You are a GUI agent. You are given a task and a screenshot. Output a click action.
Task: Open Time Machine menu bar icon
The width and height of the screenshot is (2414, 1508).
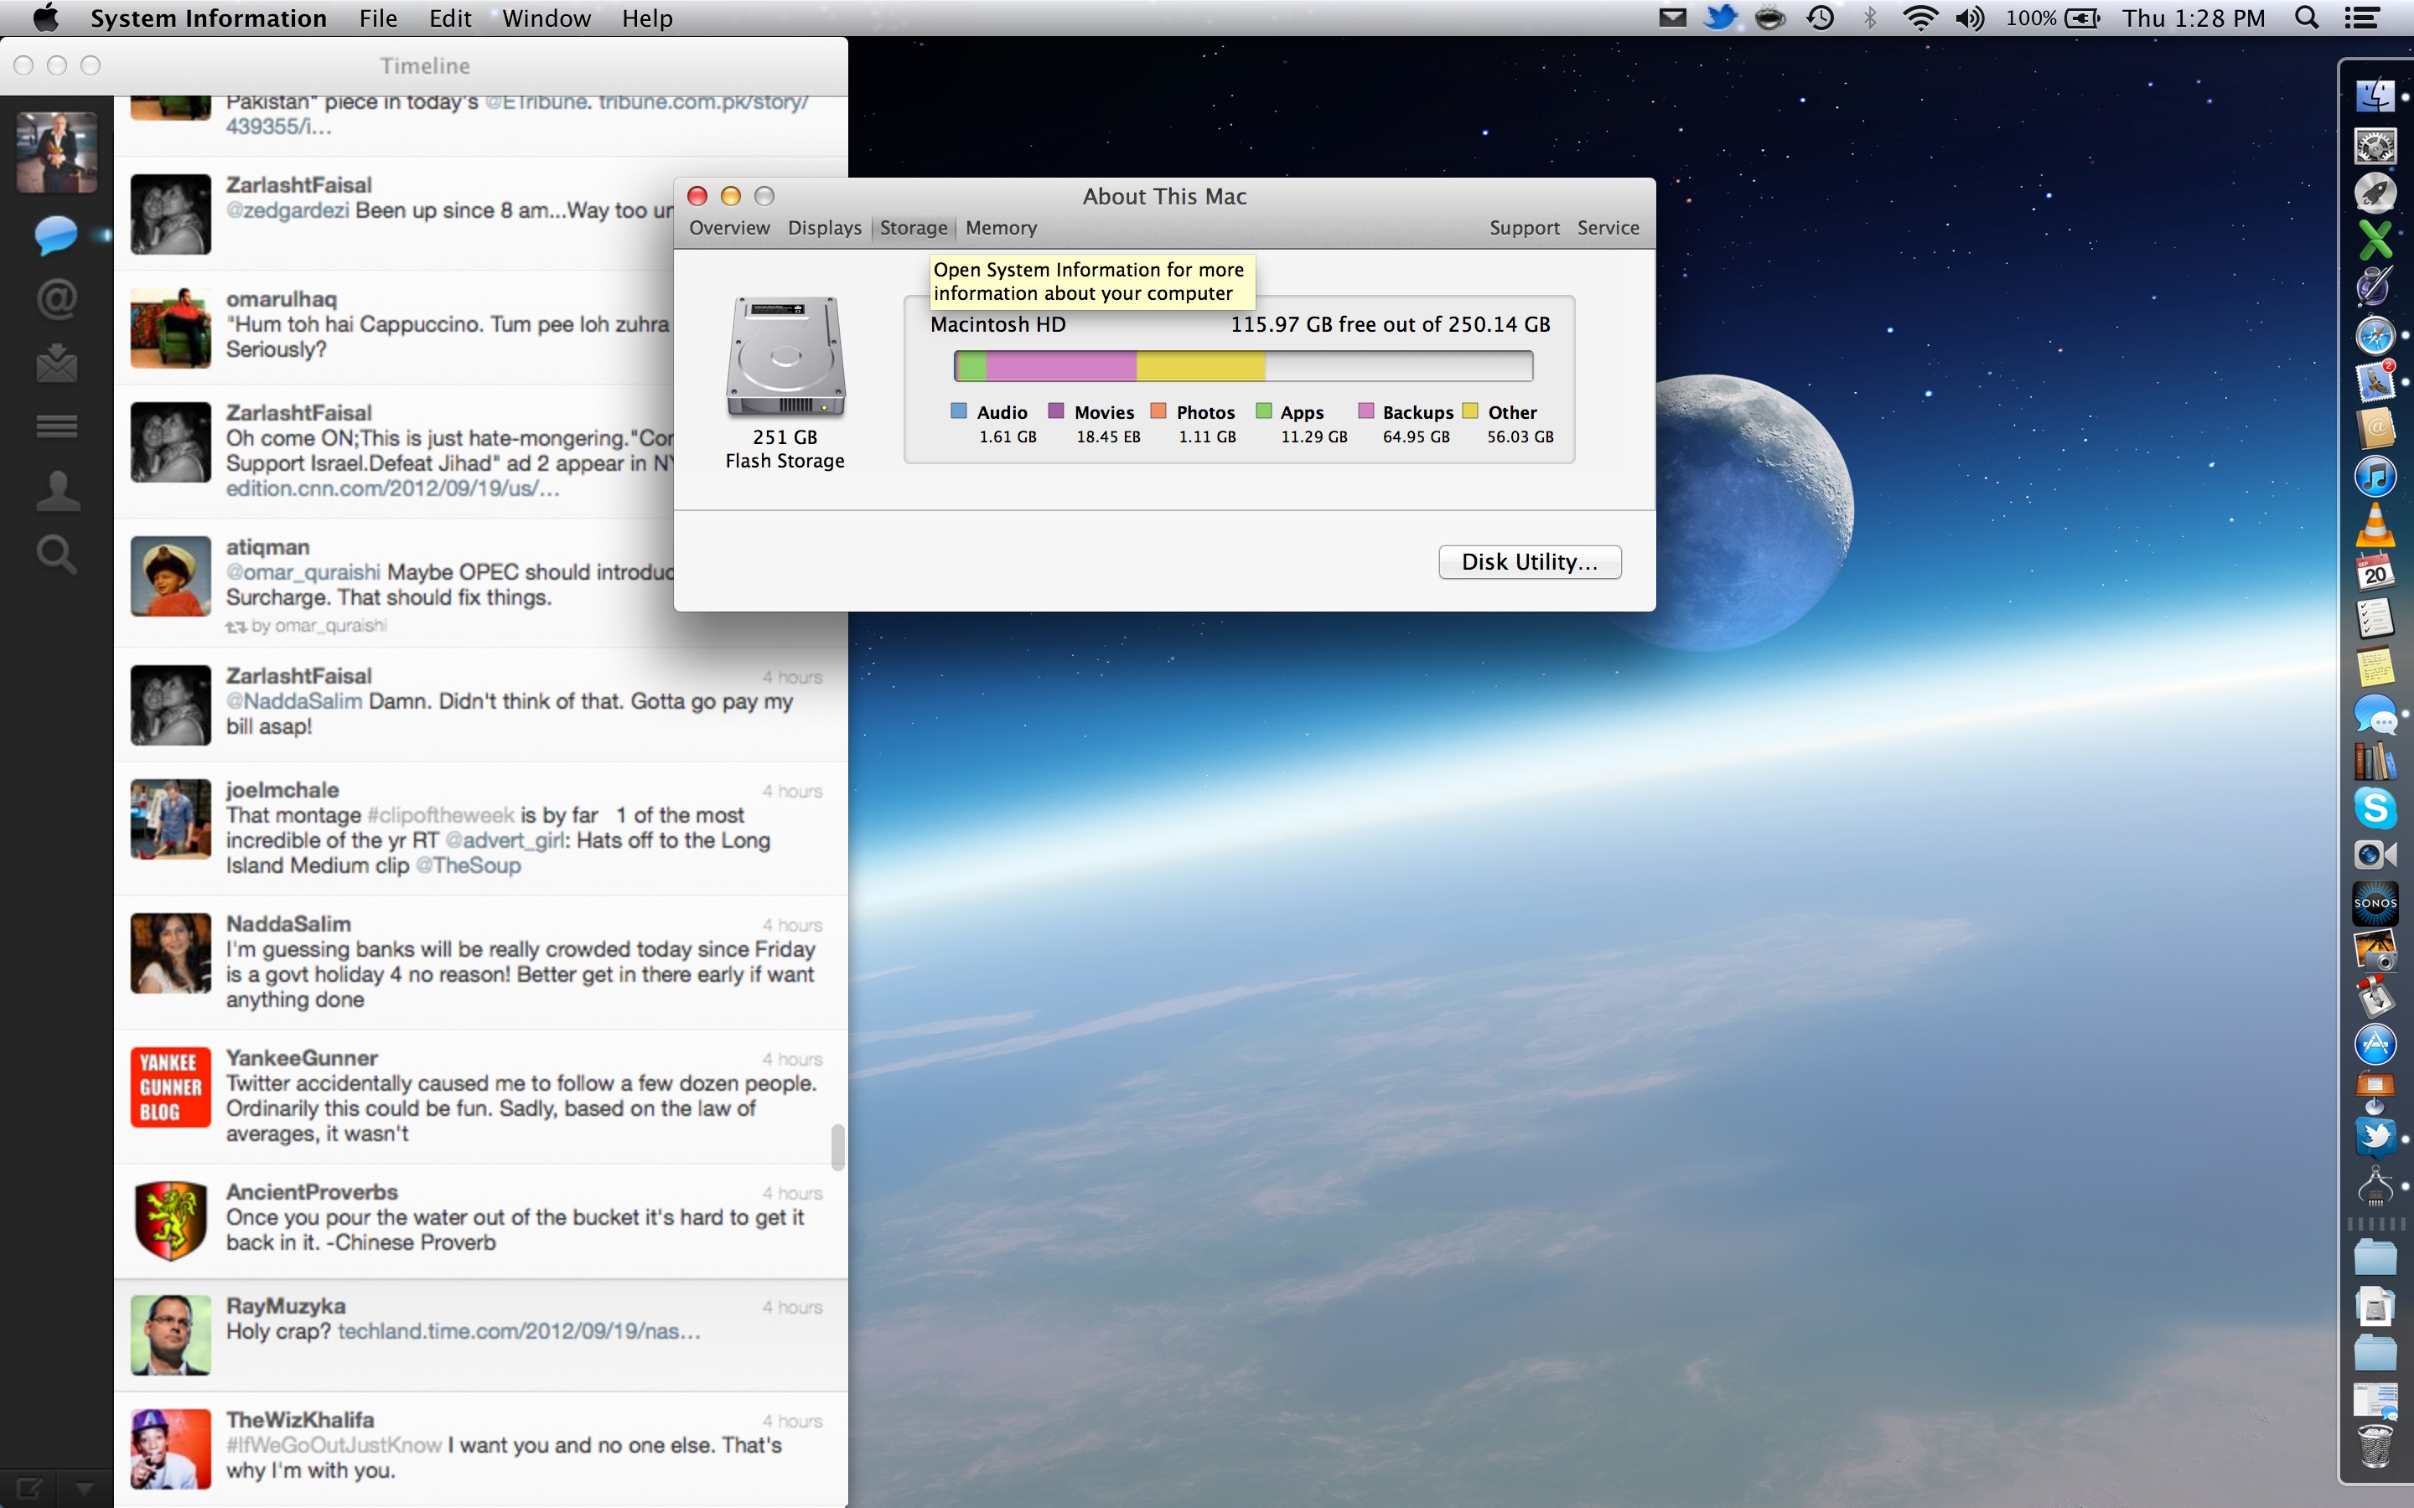1820,18
